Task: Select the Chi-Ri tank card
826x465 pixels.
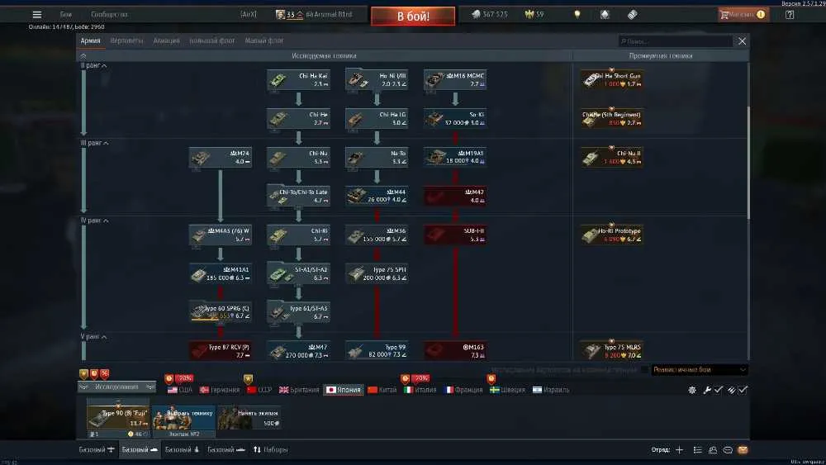Action: (x=299, y=235)
